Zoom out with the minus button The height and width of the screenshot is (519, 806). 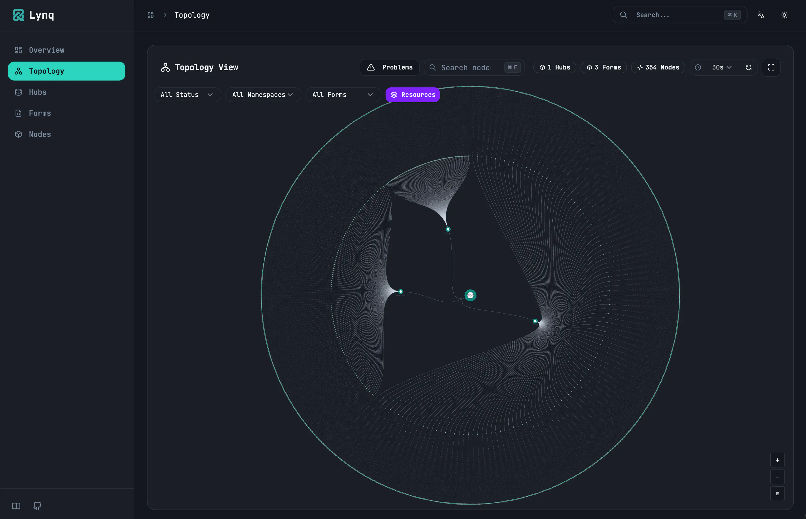[x=777, y=477]
